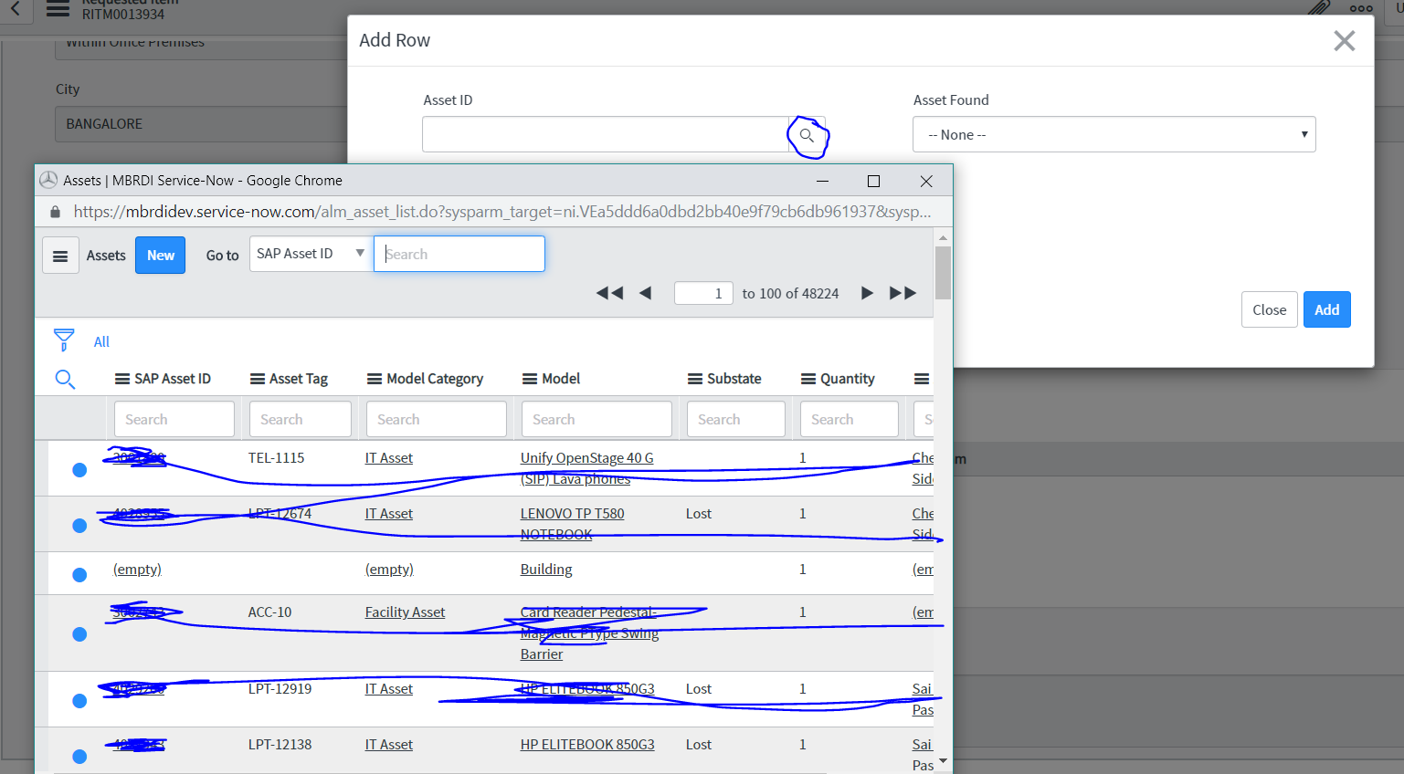
Task: Jump to last page of assets
Action: (x=903, y=293)
